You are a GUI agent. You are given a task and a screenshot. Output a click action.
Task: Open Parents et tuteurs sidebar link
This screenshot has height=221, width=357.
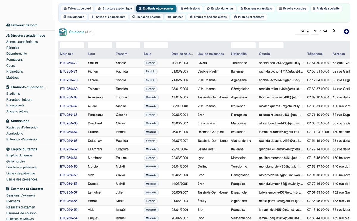click(x=19, y=100)
